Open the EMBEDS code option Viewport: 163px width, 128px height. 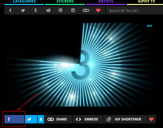88,119
